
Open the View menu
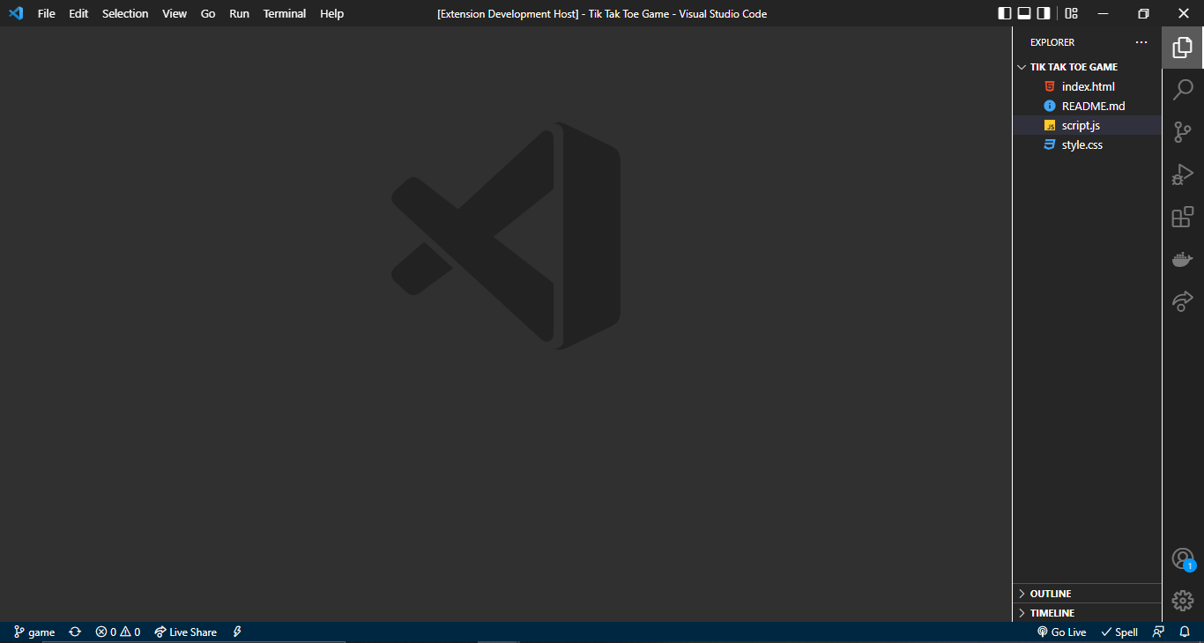point(175,13)
